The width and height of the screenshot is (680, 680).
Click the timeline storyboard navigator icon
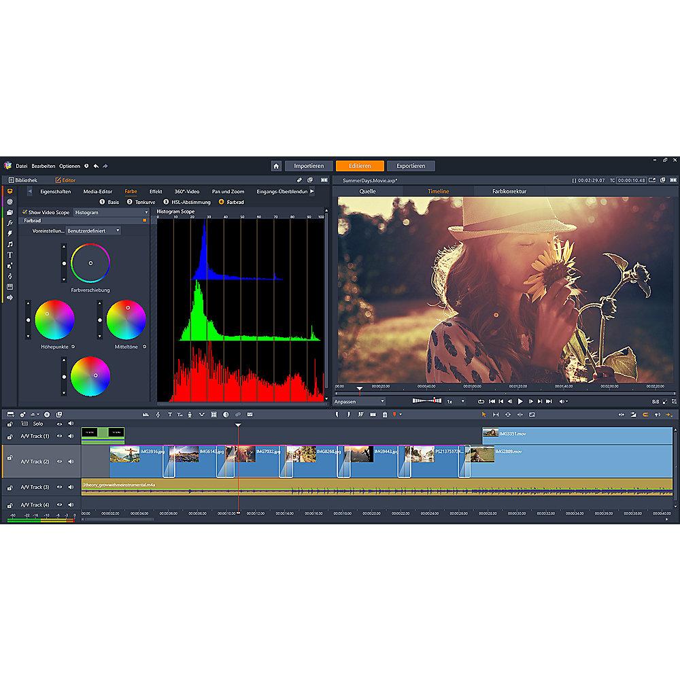[x=10, y=415]
